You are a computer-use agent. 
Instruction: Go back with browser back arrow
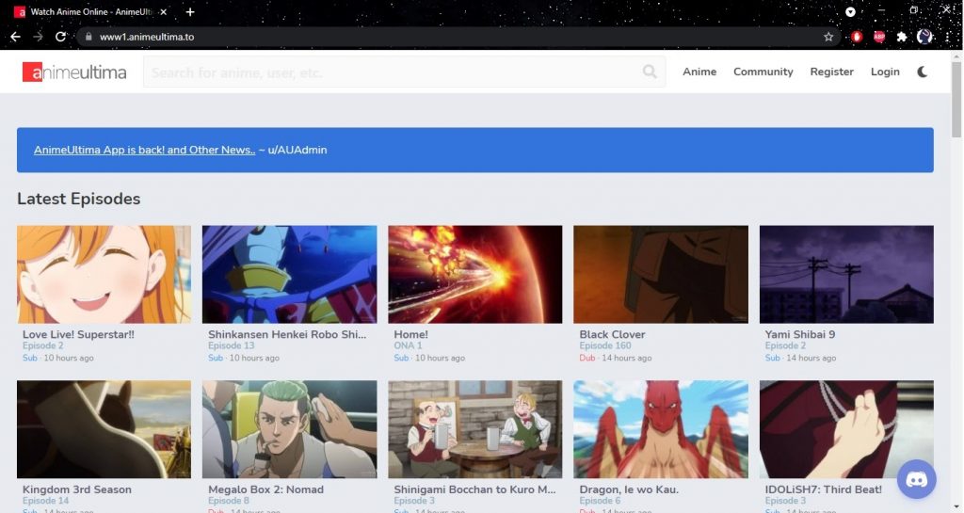click(x=15, y=37)
